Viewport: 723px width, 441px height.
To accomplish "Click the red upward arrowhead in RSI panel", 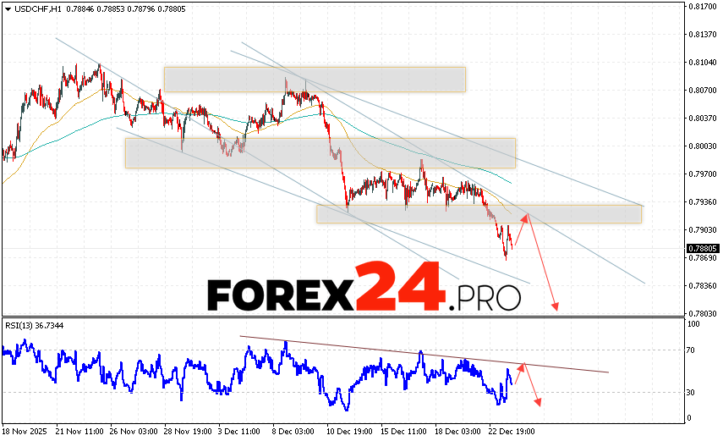I will click(x=522, y=365).
